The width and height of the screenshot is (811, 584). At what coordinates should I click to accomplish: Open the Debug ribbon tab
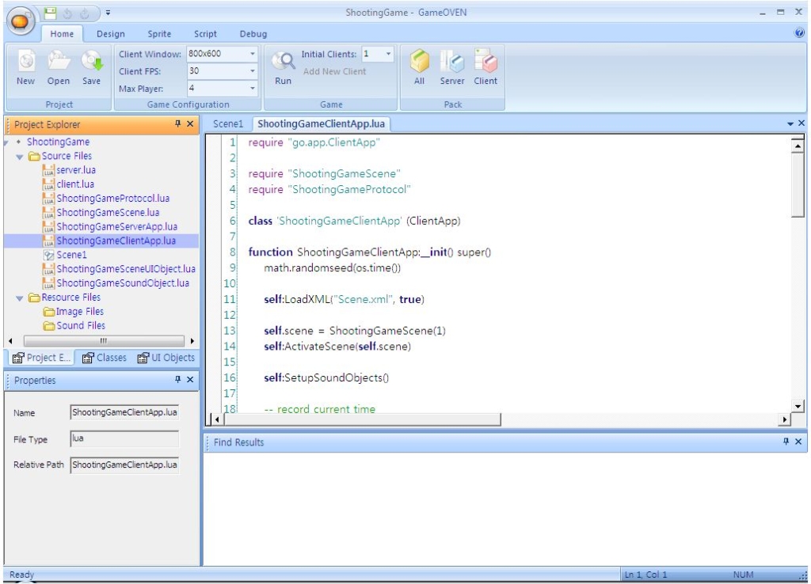point(253,34)
